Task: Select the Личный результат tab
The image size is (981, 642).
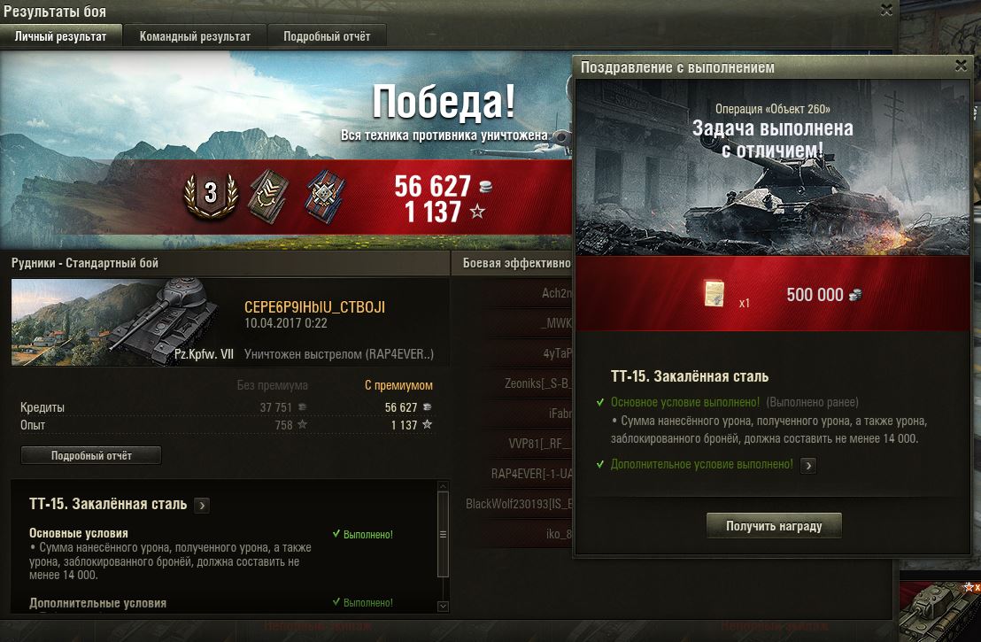Action: click(x=61, y=36)
